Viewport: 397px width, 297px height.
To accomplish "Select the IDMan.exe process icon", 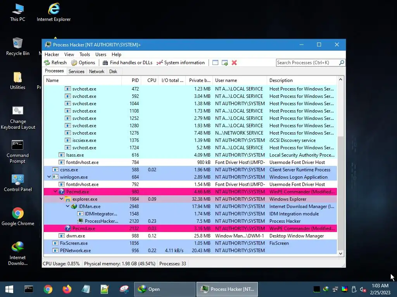I will click(x=74, y=207).
